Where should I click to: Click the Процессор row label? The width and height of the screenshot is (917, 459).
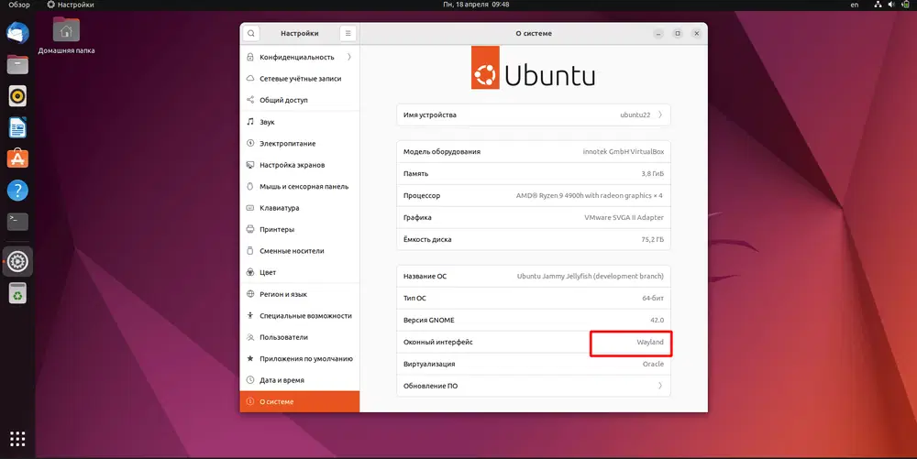(422, 196)
